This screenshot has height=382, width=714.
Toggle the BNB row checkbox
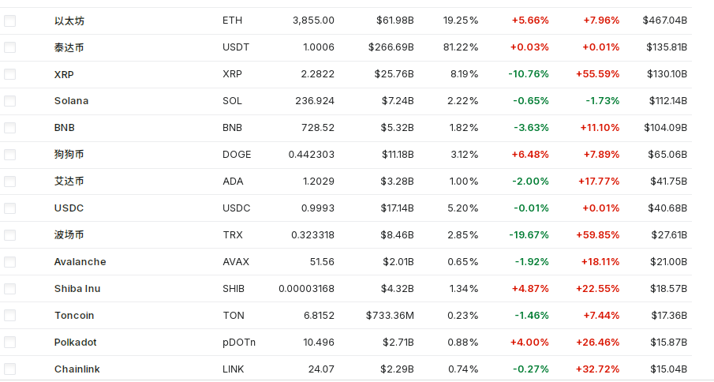click(9, 128)
